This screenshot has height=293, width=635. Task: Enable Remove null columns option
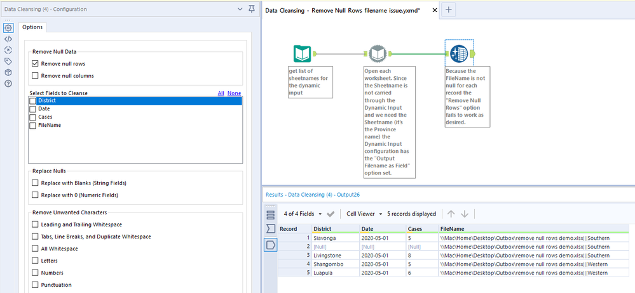click(36, 76)
